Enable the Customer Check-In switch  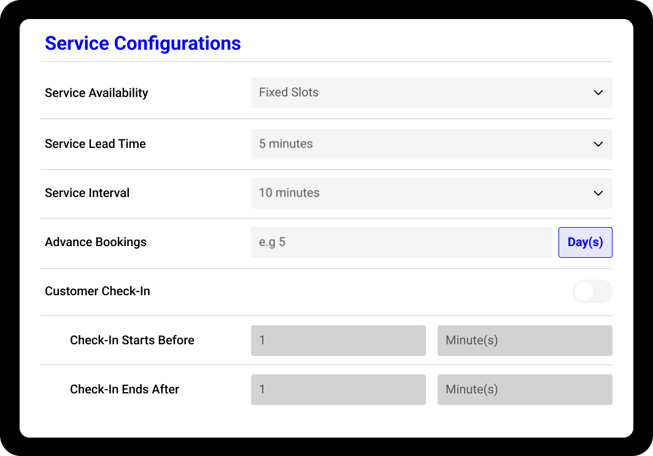[592, 292]
